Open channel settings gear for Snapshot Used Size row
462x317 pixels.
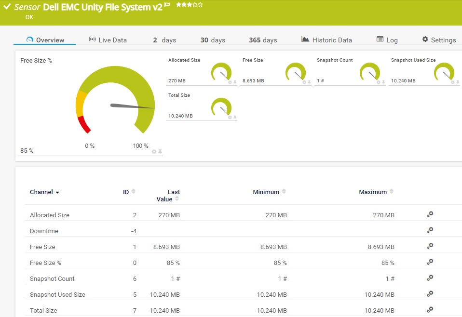pyautogui.click(x=430, y=294)
